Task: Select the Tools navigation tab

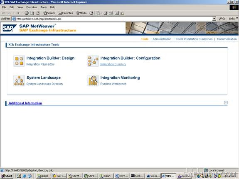Action: click(x=145, y=39)
